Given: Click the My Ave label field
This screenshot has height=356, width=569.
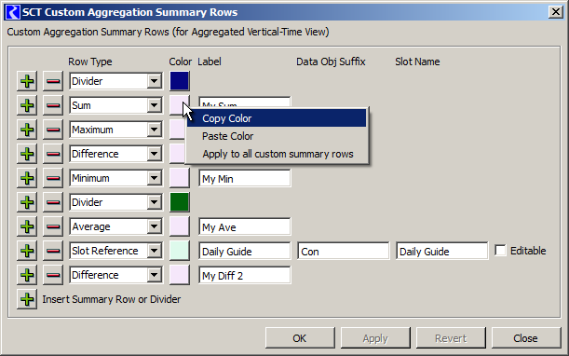Looking at the screenshot, I should point(245,227).
